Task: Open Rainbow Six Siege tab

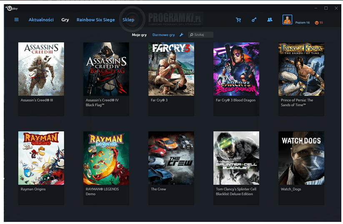Action: [x=95, y=20]
